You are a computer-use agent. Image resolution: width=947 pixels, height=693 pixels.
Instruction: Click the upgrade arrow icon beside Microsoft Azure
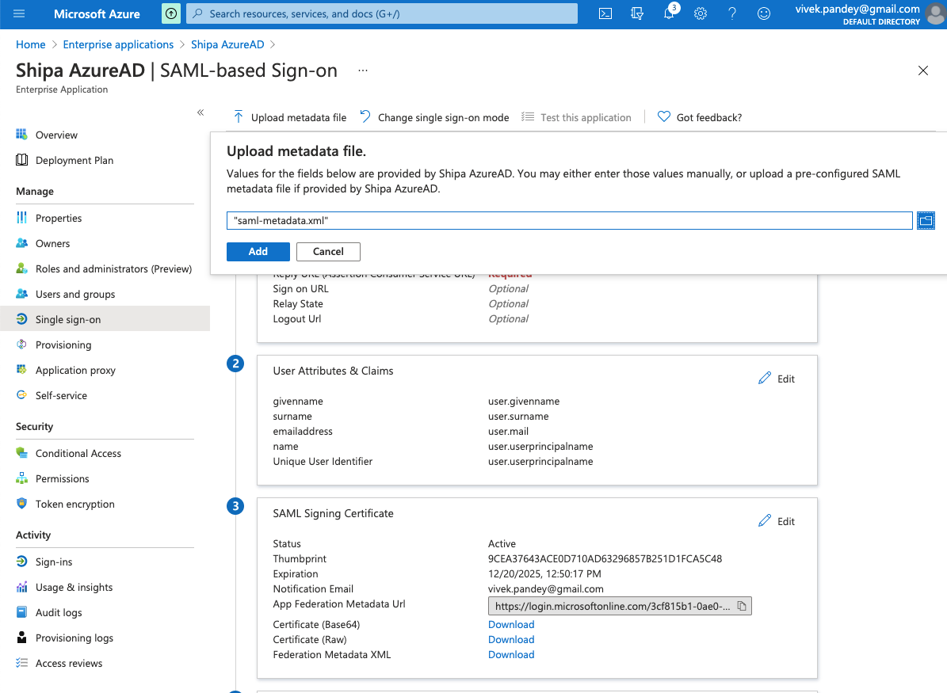tap(171, 13)
